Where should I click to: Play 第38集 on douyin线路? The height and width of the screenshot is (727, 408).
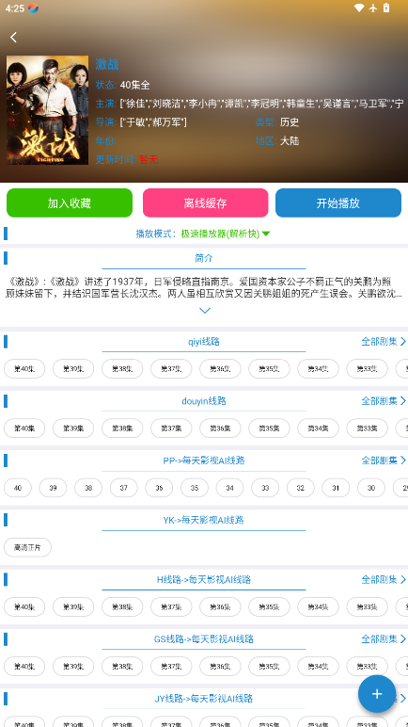pos(122,428)
